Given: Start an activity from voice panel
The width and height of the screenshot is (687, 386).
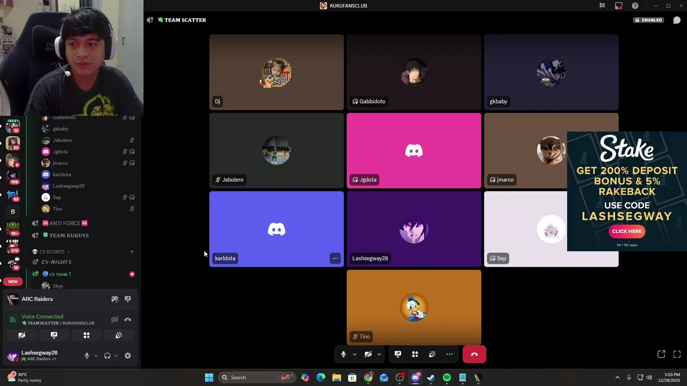Looking at the screenshot, I should pos(86,335).
